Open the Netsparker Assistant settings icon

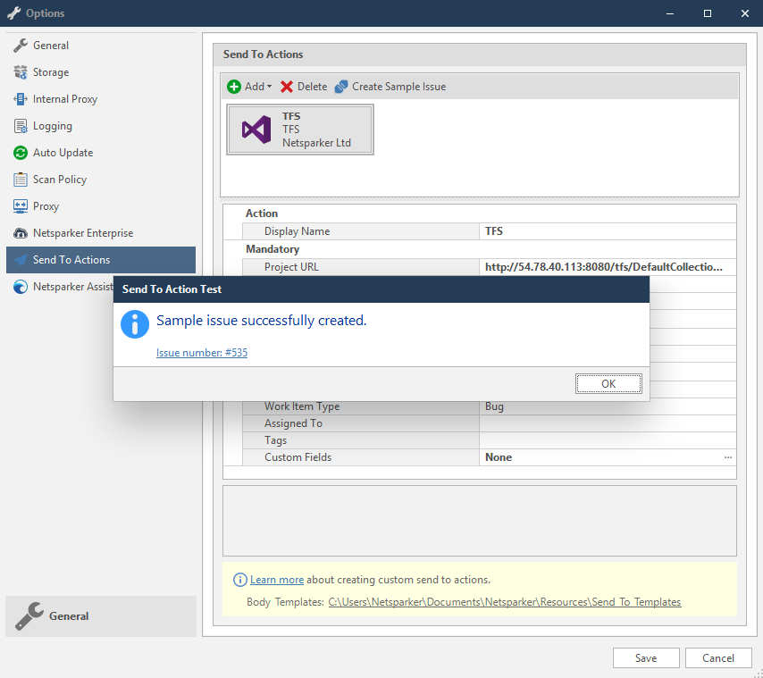[x=20, y=286]
